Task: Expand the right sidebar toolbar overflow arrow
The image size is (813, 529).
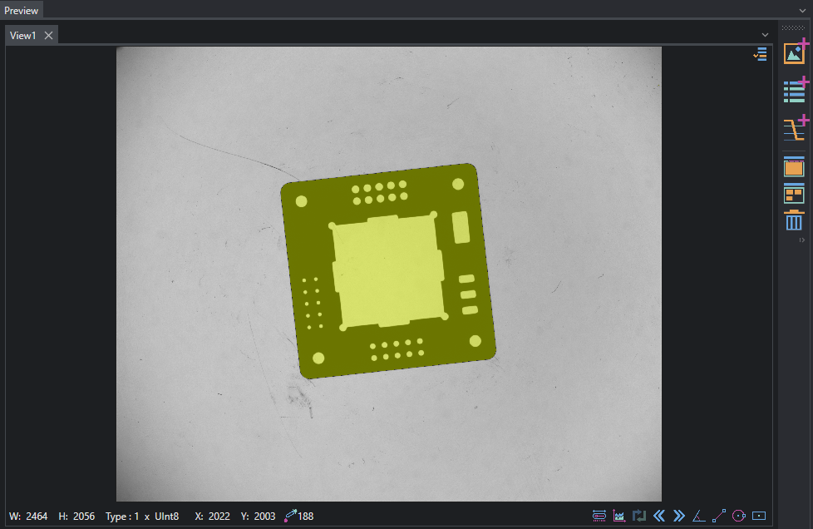Action: point(802,240)
